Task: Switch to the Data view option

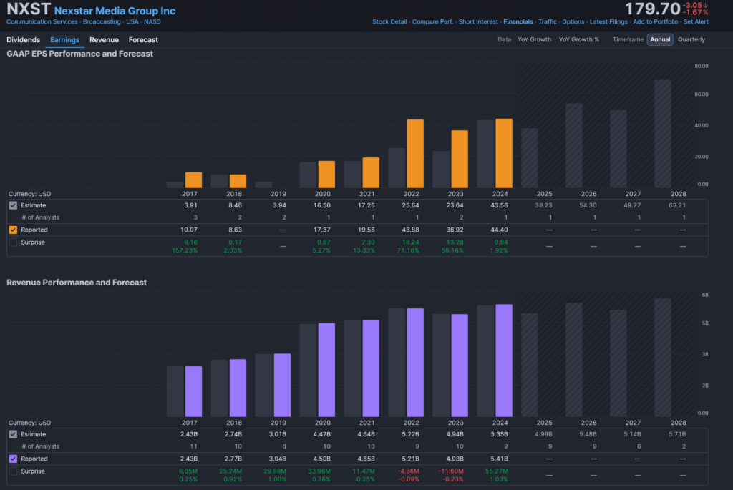Action: [504, 39]
